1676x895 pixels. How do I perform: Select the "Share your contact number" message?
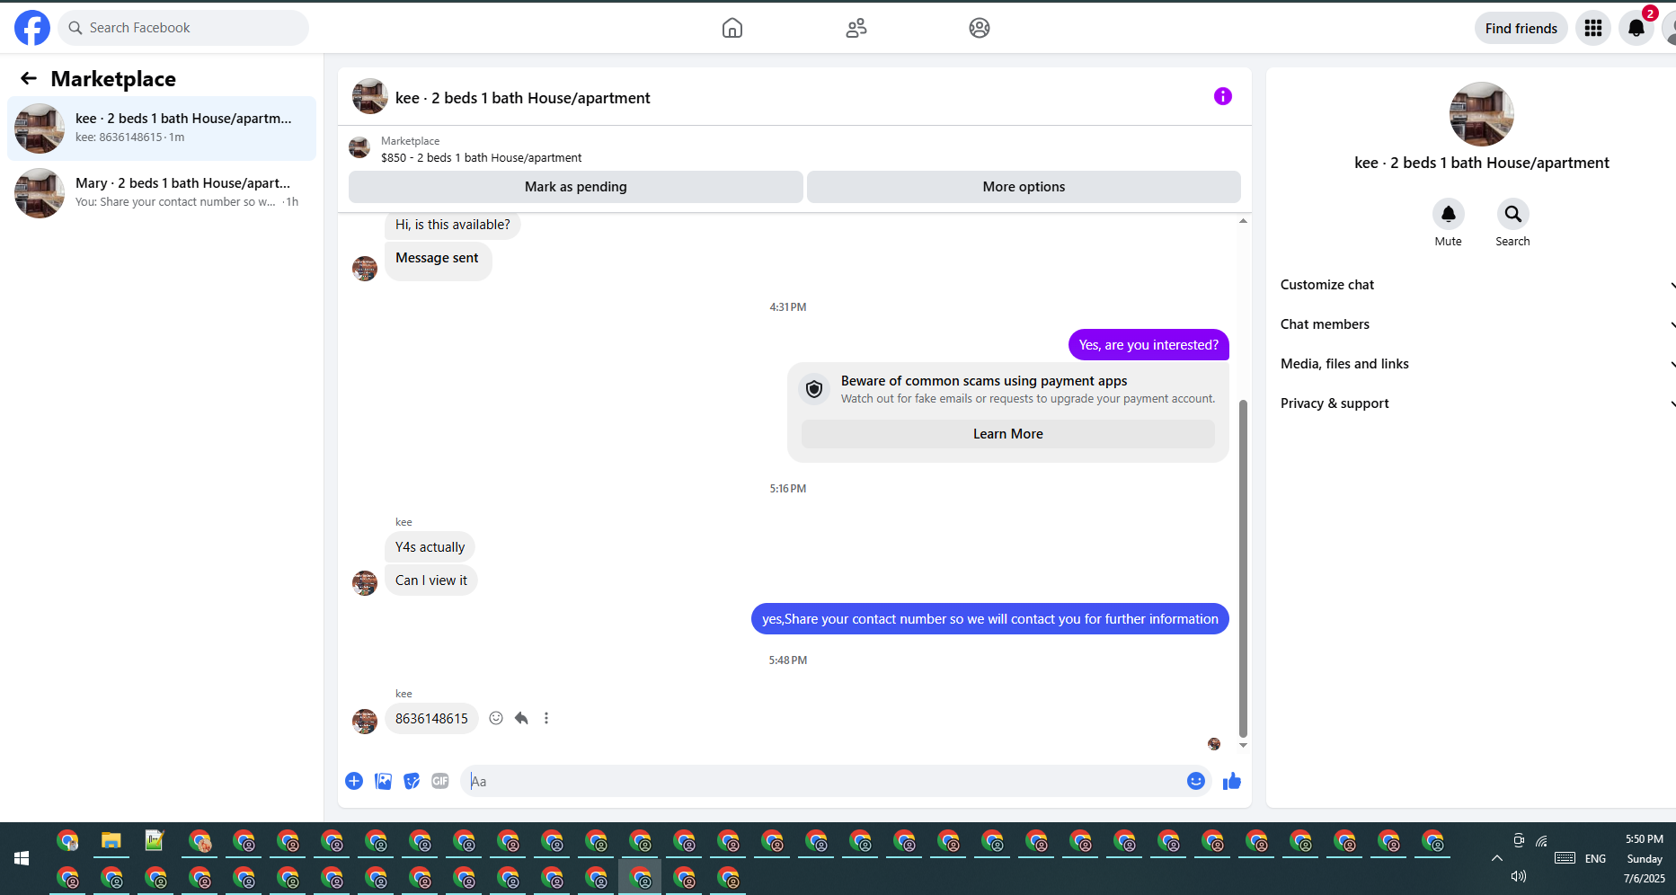pyautogui.click(x=990, y=618)
